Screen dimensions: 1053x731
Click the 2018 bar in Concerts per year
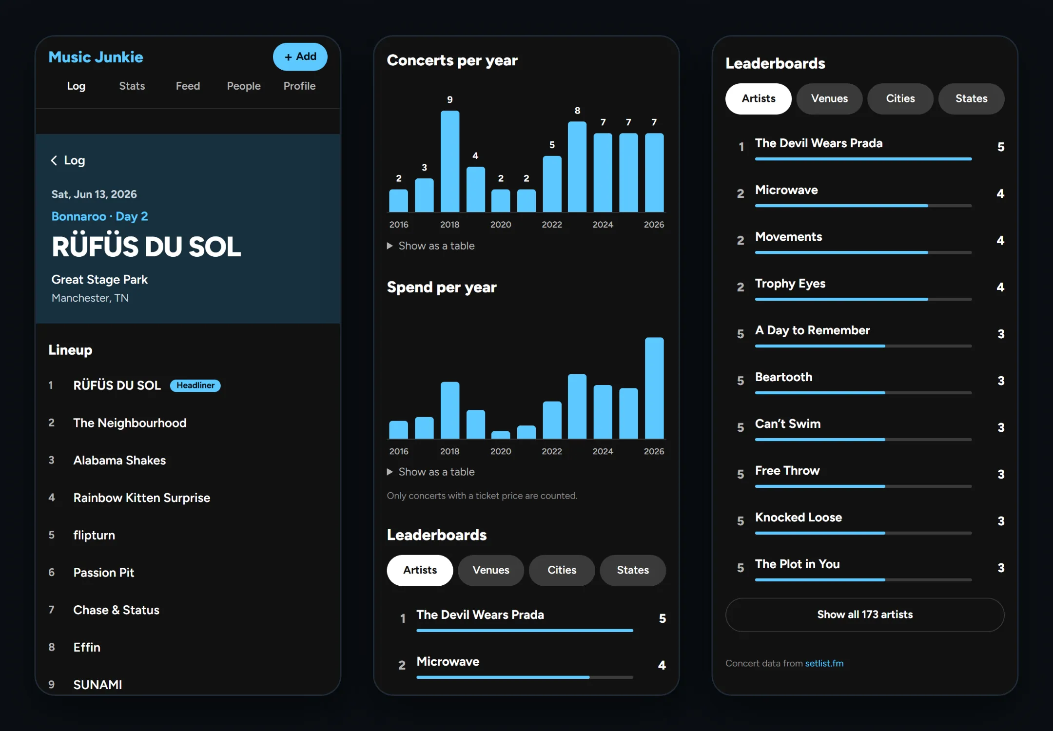(450, 161)
